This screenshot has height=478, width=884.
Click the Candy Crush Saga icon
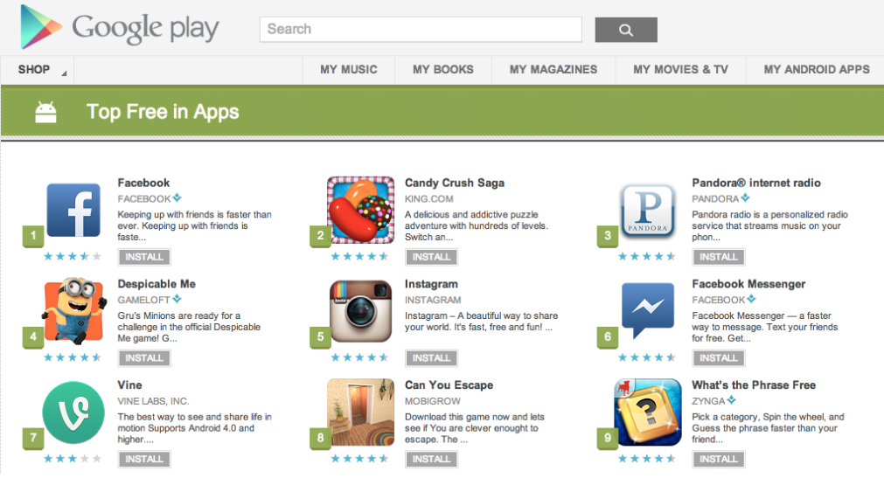360,210
